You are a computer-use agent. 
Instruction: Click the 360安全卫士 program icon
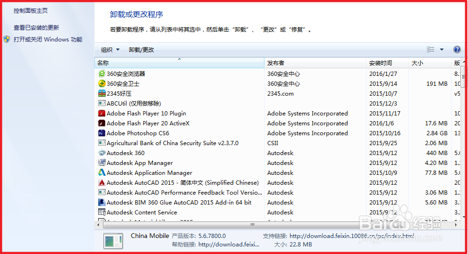tap(102, 83)
